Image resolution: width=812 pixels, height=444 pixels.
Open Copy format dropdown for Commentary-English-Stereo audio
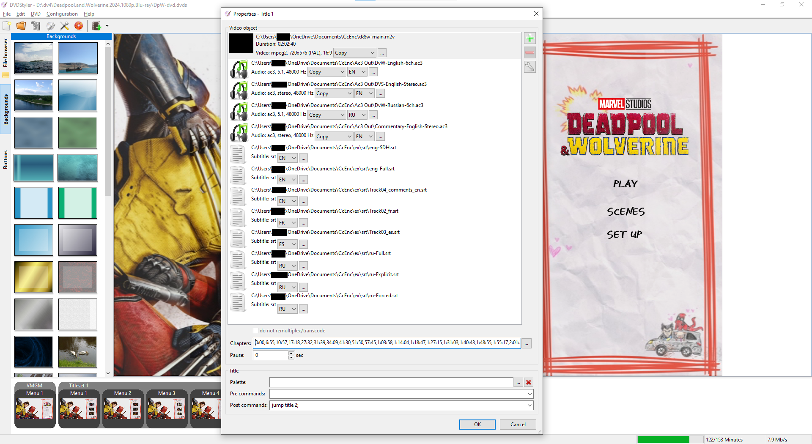click(x=334, y=137)
